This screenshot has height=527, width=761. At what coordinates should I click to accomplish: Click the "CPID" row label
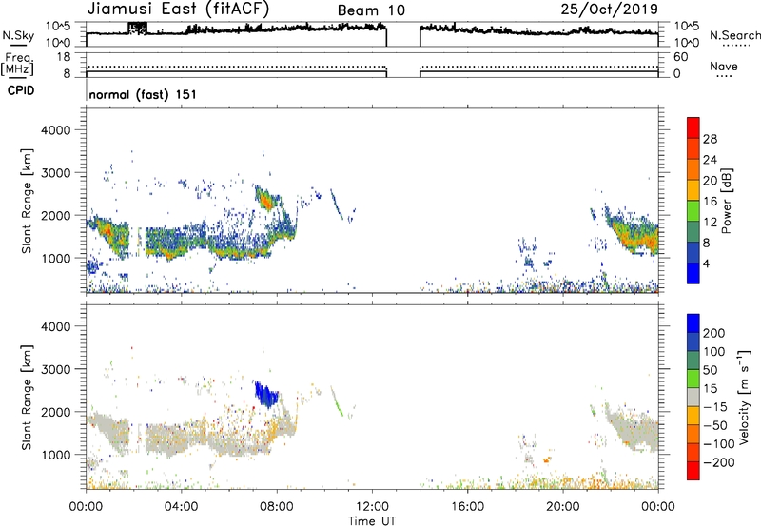click(x=21, y=90)
